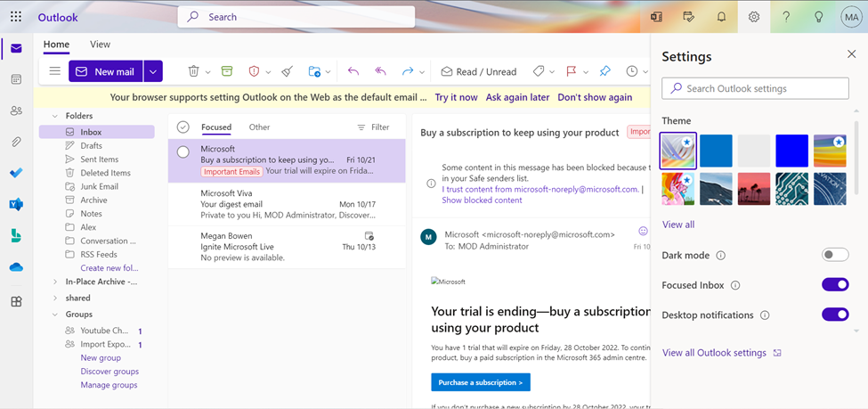
Task: Click the Move to folder icon
Action: tap(314, 71)
